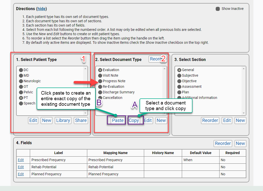Select Plan section radio button
The height and width of the screenshot is (191, 263).
tap(179, 92)
